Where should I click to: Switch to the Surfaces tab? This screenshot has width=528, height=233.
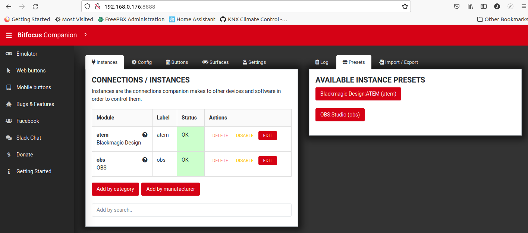click(216, 62)
